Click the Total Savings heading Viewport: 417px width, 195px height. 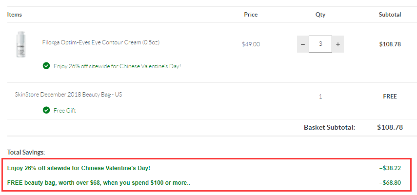(26, 152)
